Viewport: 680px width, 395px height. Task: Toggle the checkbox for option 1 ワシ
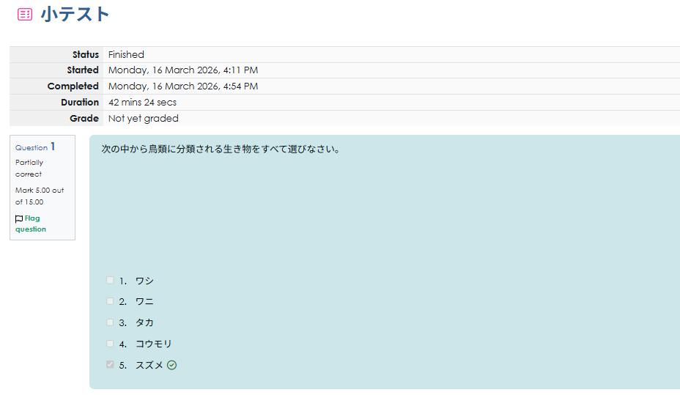(110, 280)
